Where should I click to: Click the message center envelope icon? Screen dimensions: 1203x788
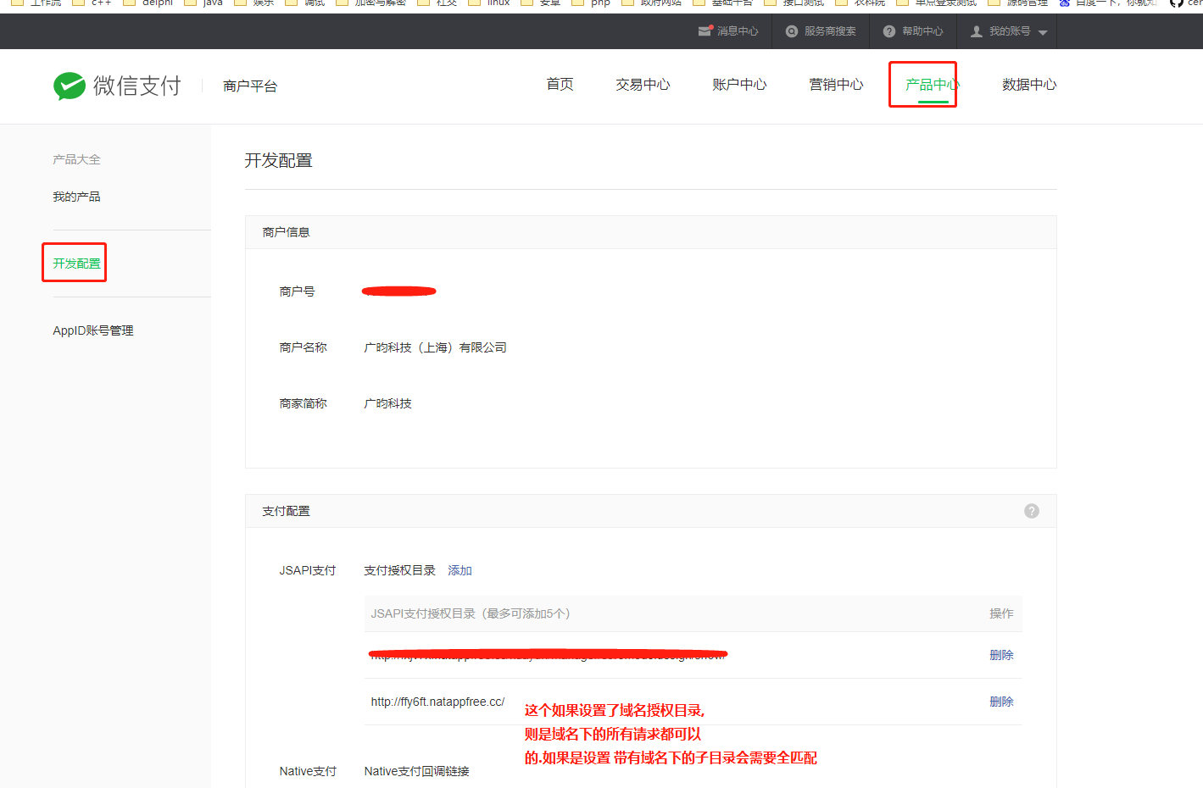[705, 31]
